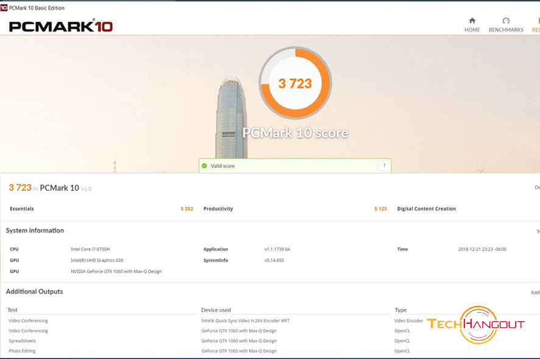Click the PCMark 10 score caption
This screenshot has height=359, width=540.
pos(295,133)
